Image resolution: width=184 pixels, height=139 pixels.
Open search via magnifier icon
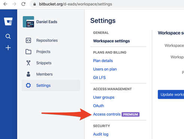click(8, 36)
